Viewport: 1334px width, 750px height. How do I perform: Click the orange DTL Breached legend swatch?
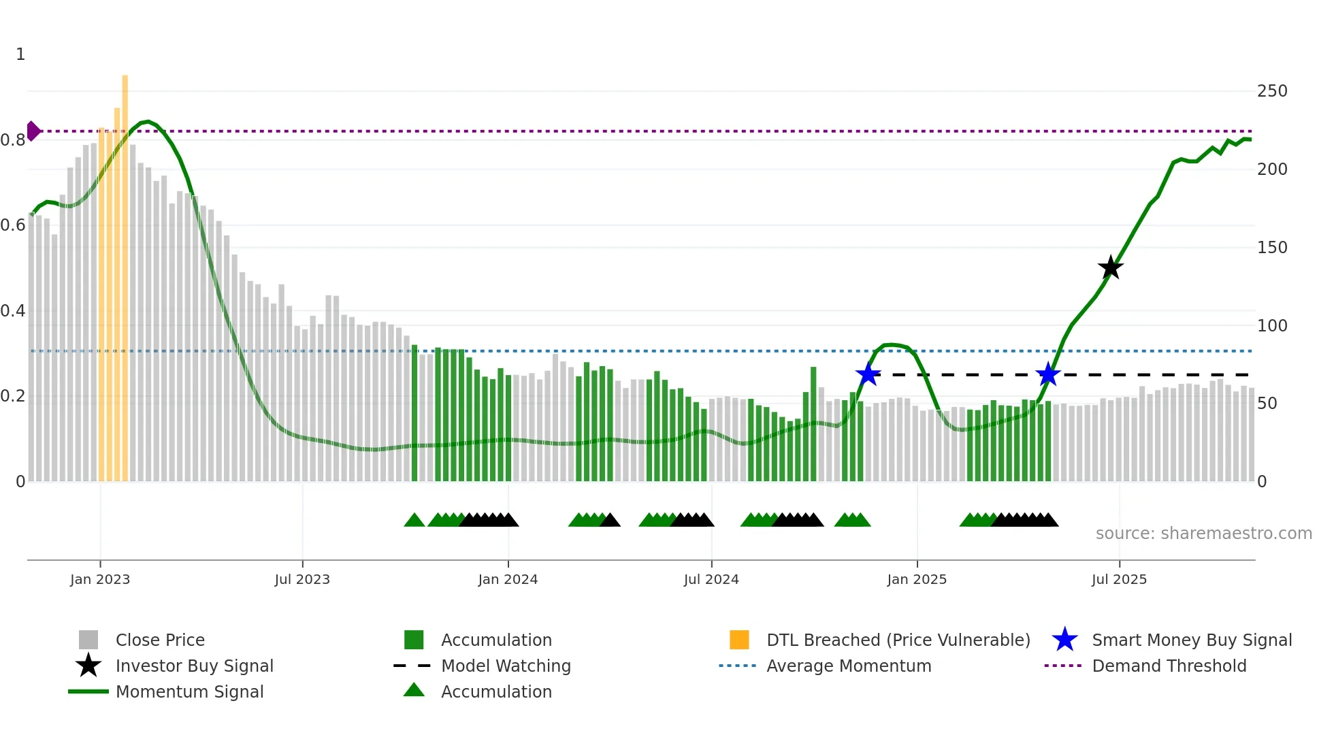(739, 640)
